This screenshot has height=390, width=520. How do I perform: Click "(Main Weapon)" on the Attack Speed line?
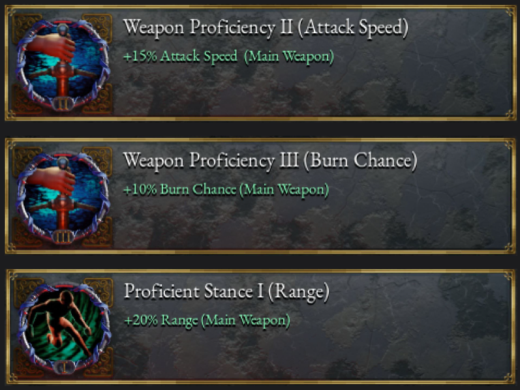289,57
